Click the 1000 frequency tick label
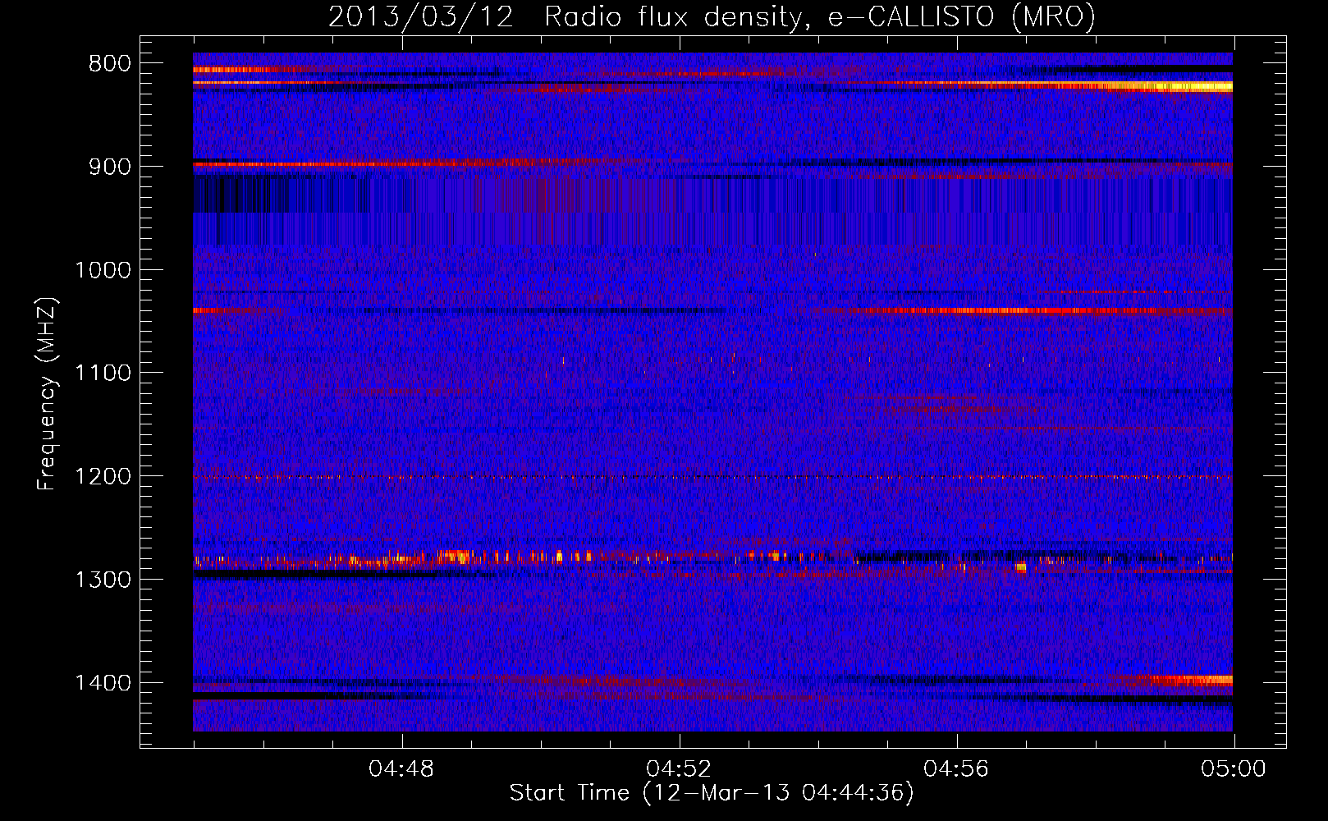 point(103,270)
